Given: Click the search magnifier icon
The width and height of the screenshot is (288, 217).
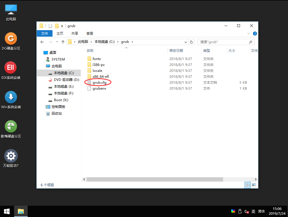Looking at the screenshot, I should (x=250, y=42).
